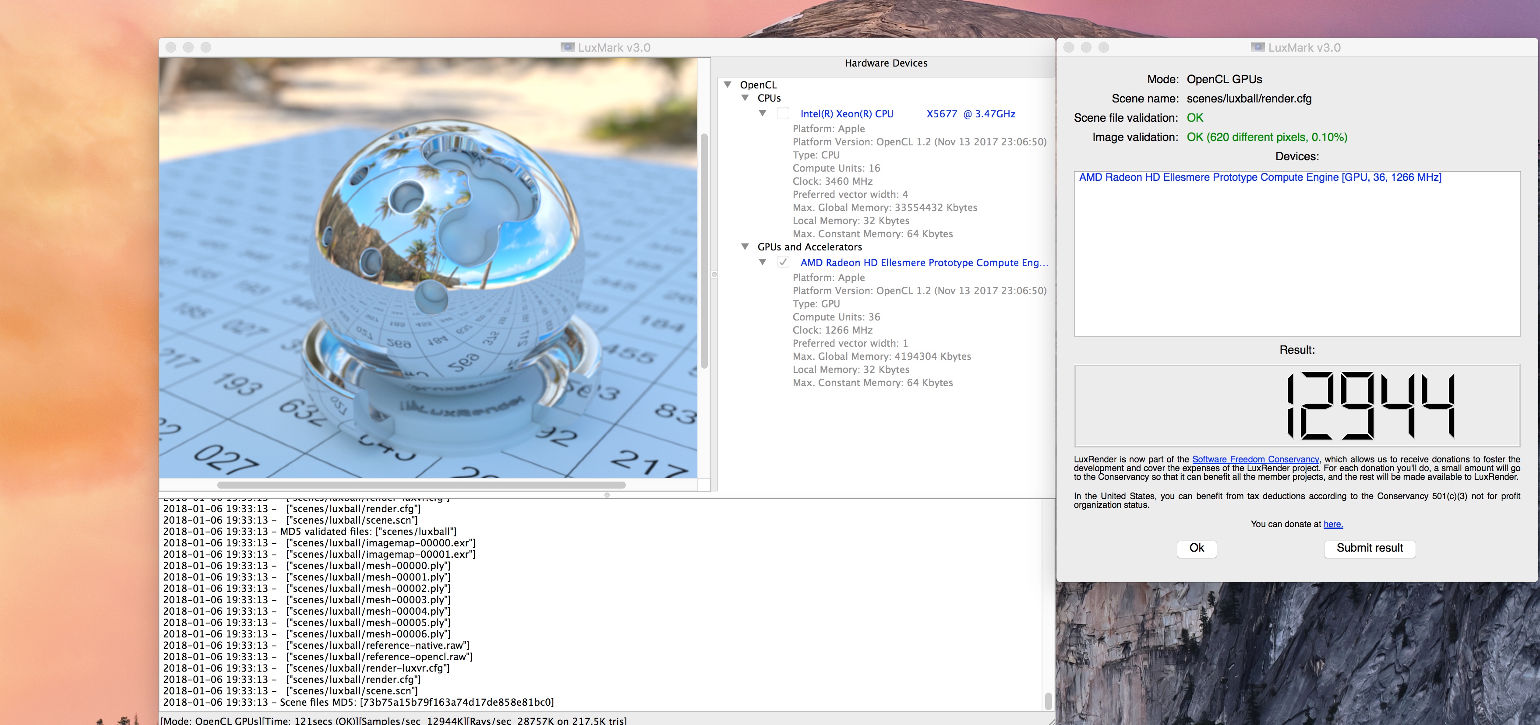The height and width of the screenshot is (725, 1540).
Task: Click the Ok button in result dialog
Action: pos(1196,548)
